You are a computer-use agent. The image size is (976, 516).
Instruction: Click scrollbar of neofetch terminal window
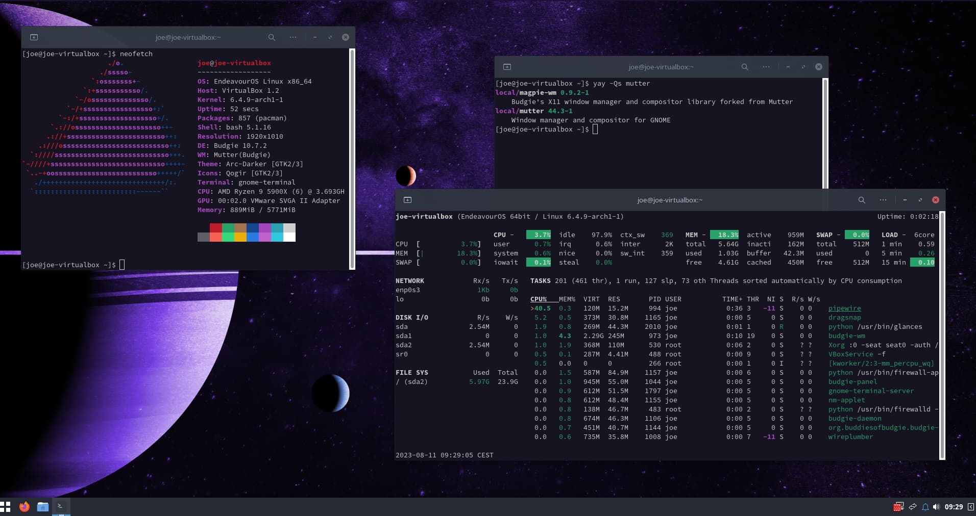pos(352,159)
